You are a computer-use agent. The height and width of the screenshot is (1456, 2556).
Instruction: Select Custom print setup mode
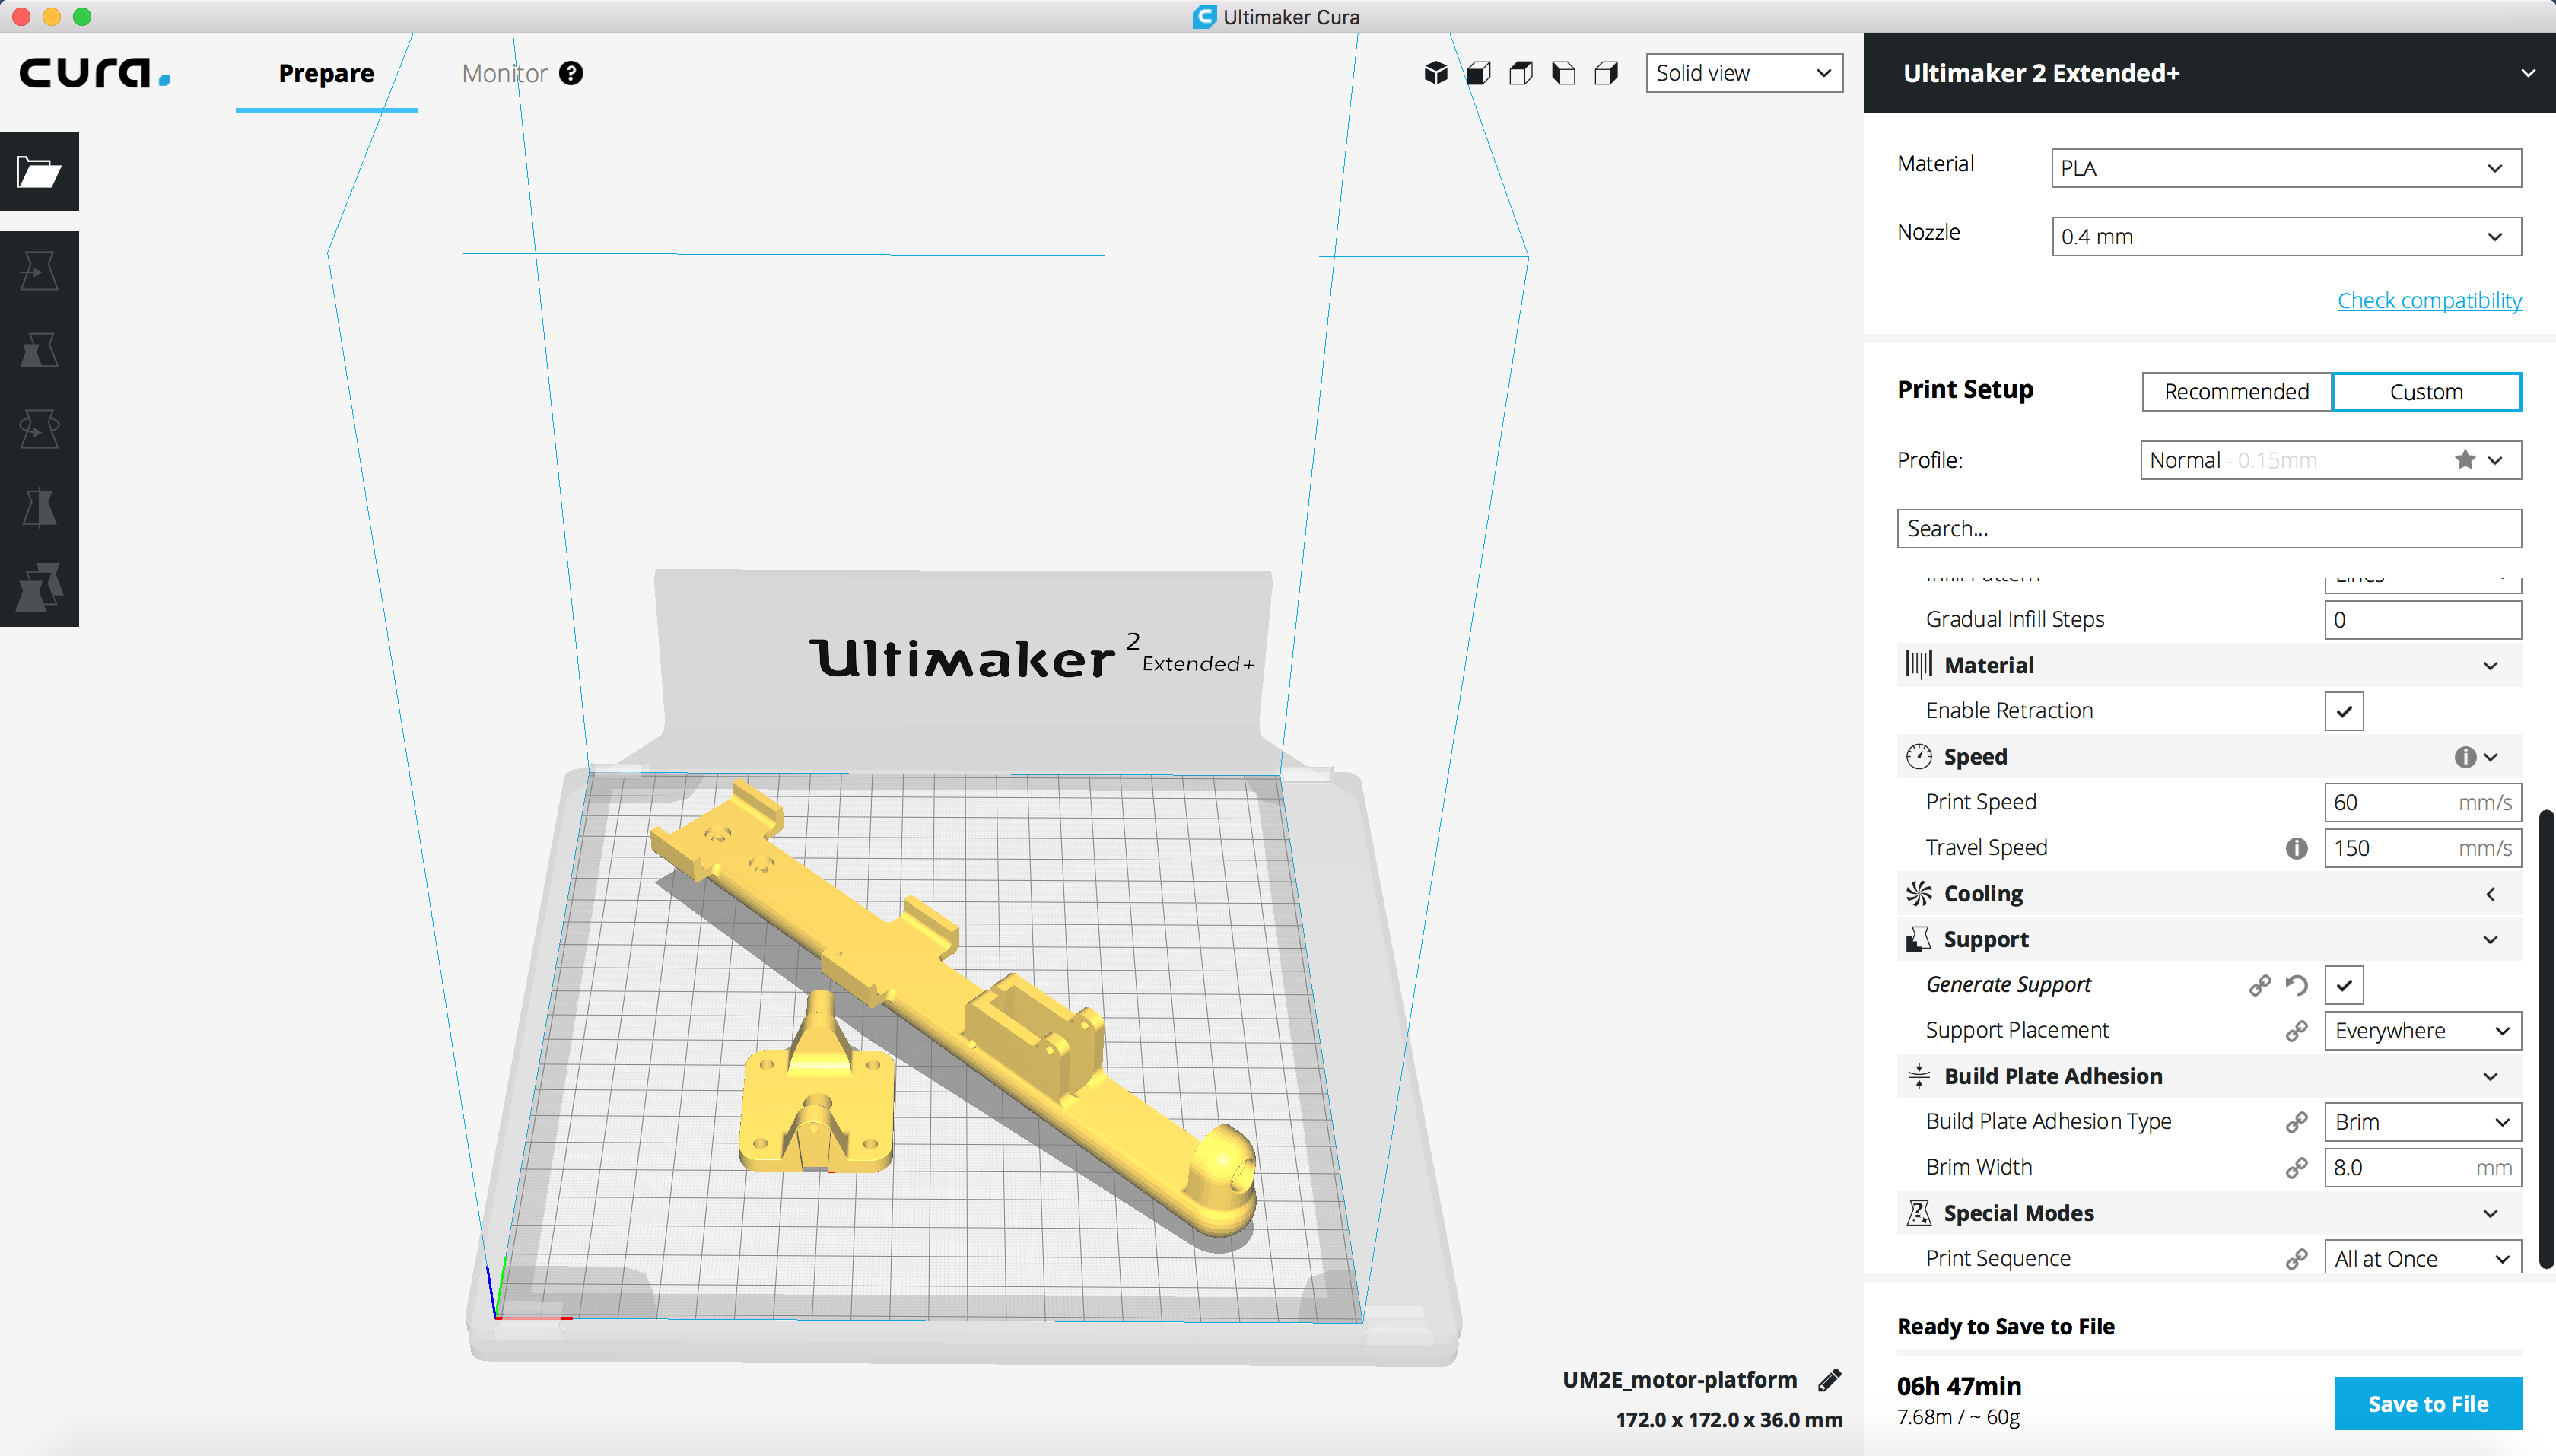tap(2426, 392)
